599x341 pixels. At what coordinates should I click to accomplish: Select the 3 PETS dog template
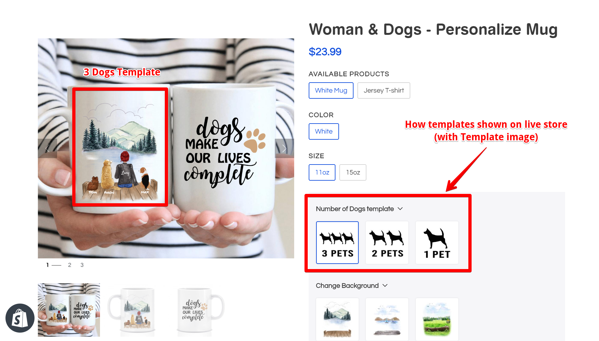pos(337,243)
